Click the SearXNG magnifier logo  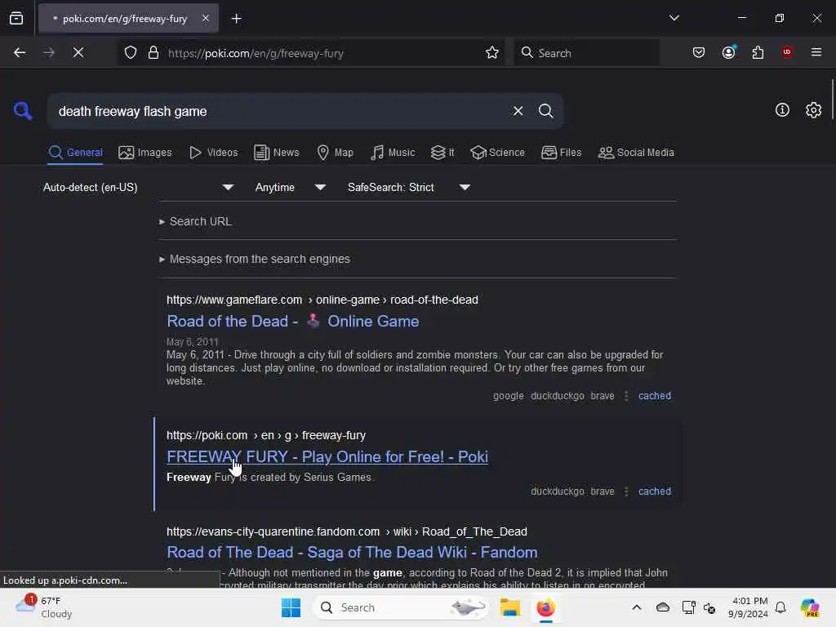point(23,111)
